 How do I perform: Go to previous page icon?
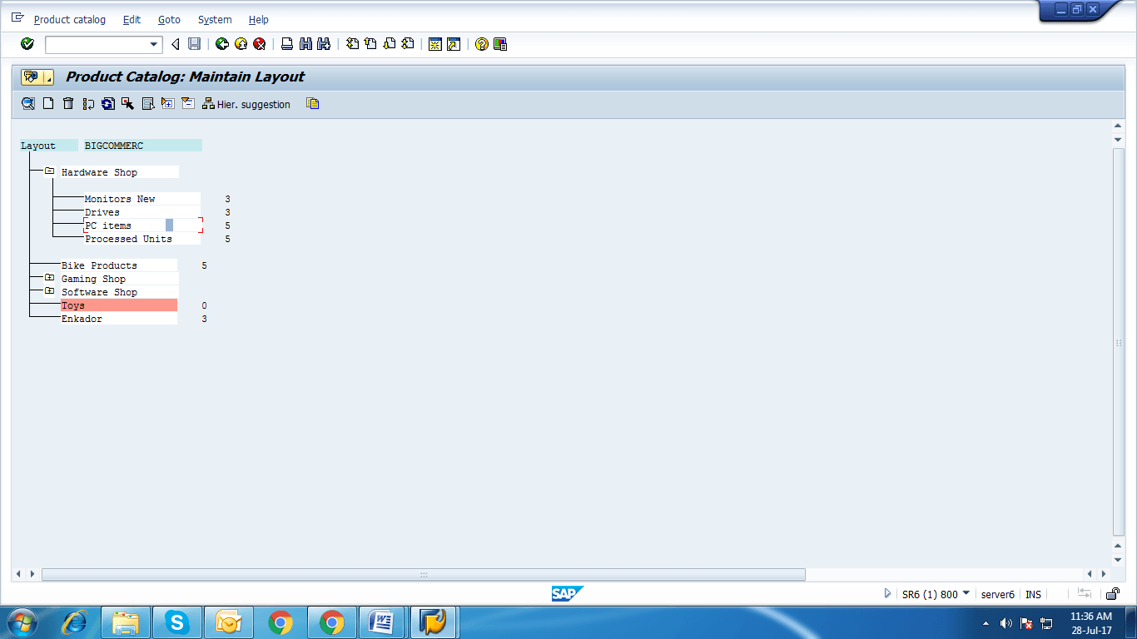[370, 44]
